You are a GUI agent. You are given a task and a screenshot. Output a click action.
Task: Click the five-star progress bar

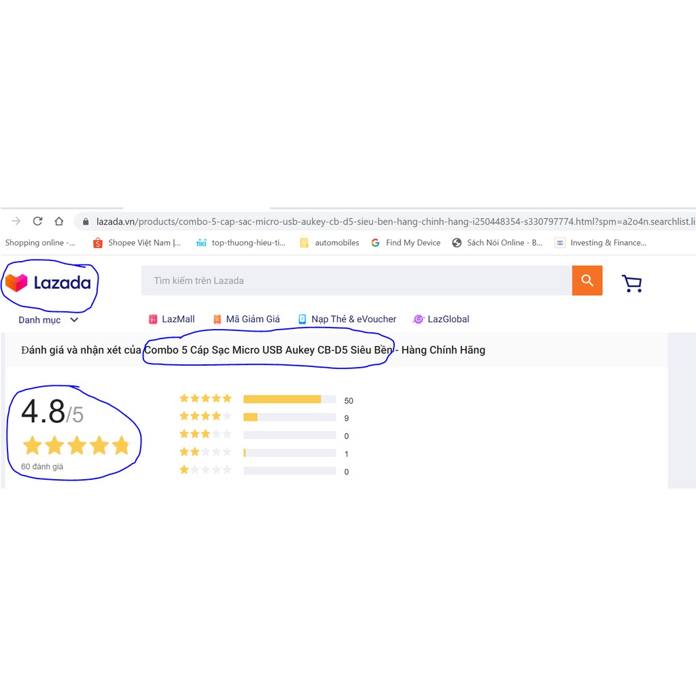pyautogui.click(x=290, y=400)
